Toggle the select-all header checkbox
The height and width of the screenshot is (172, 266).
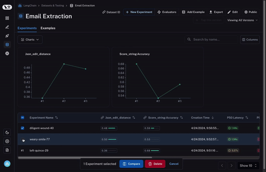pos(23,118)
